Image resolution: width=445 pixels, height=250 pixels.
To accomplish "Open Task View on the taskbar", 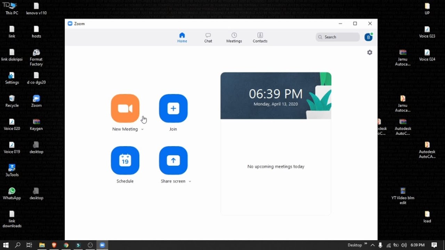I will pos(30,245).
